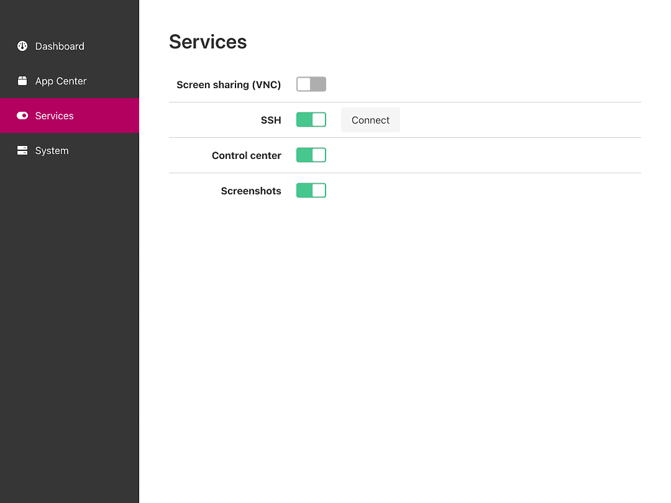Click the App Center package icon

pos(22,81)
